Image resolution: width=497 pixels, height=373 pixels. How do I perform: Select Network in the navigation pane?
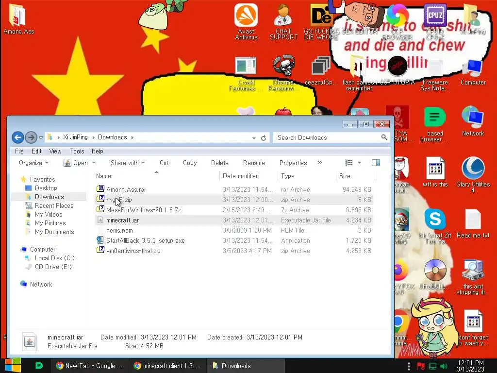41,284
